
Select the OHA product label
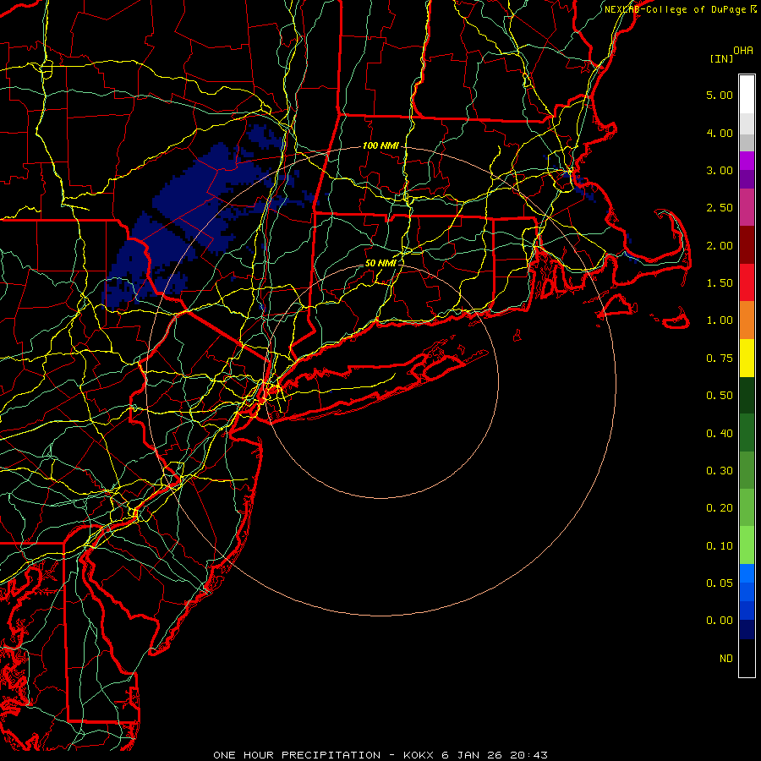pos(743,51)
